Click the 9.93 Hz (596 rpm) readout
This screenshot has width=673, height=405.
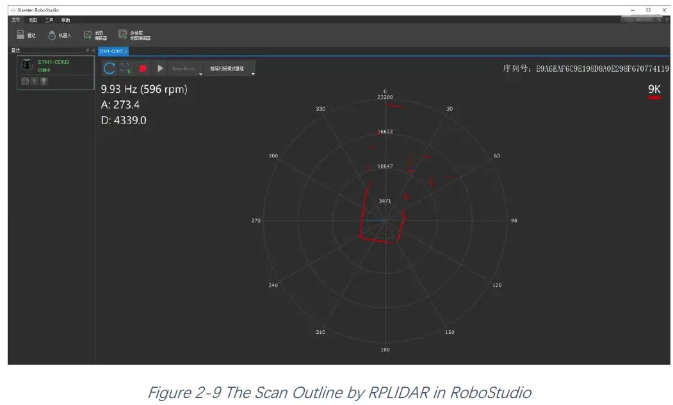144,89
